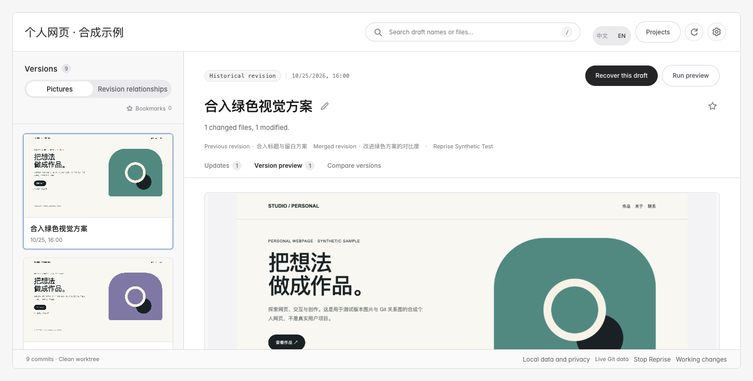Image resolution: width=753 pixels, height=381 pixels.
Task: Switch language to EN
Action: [x=621, y=36]
